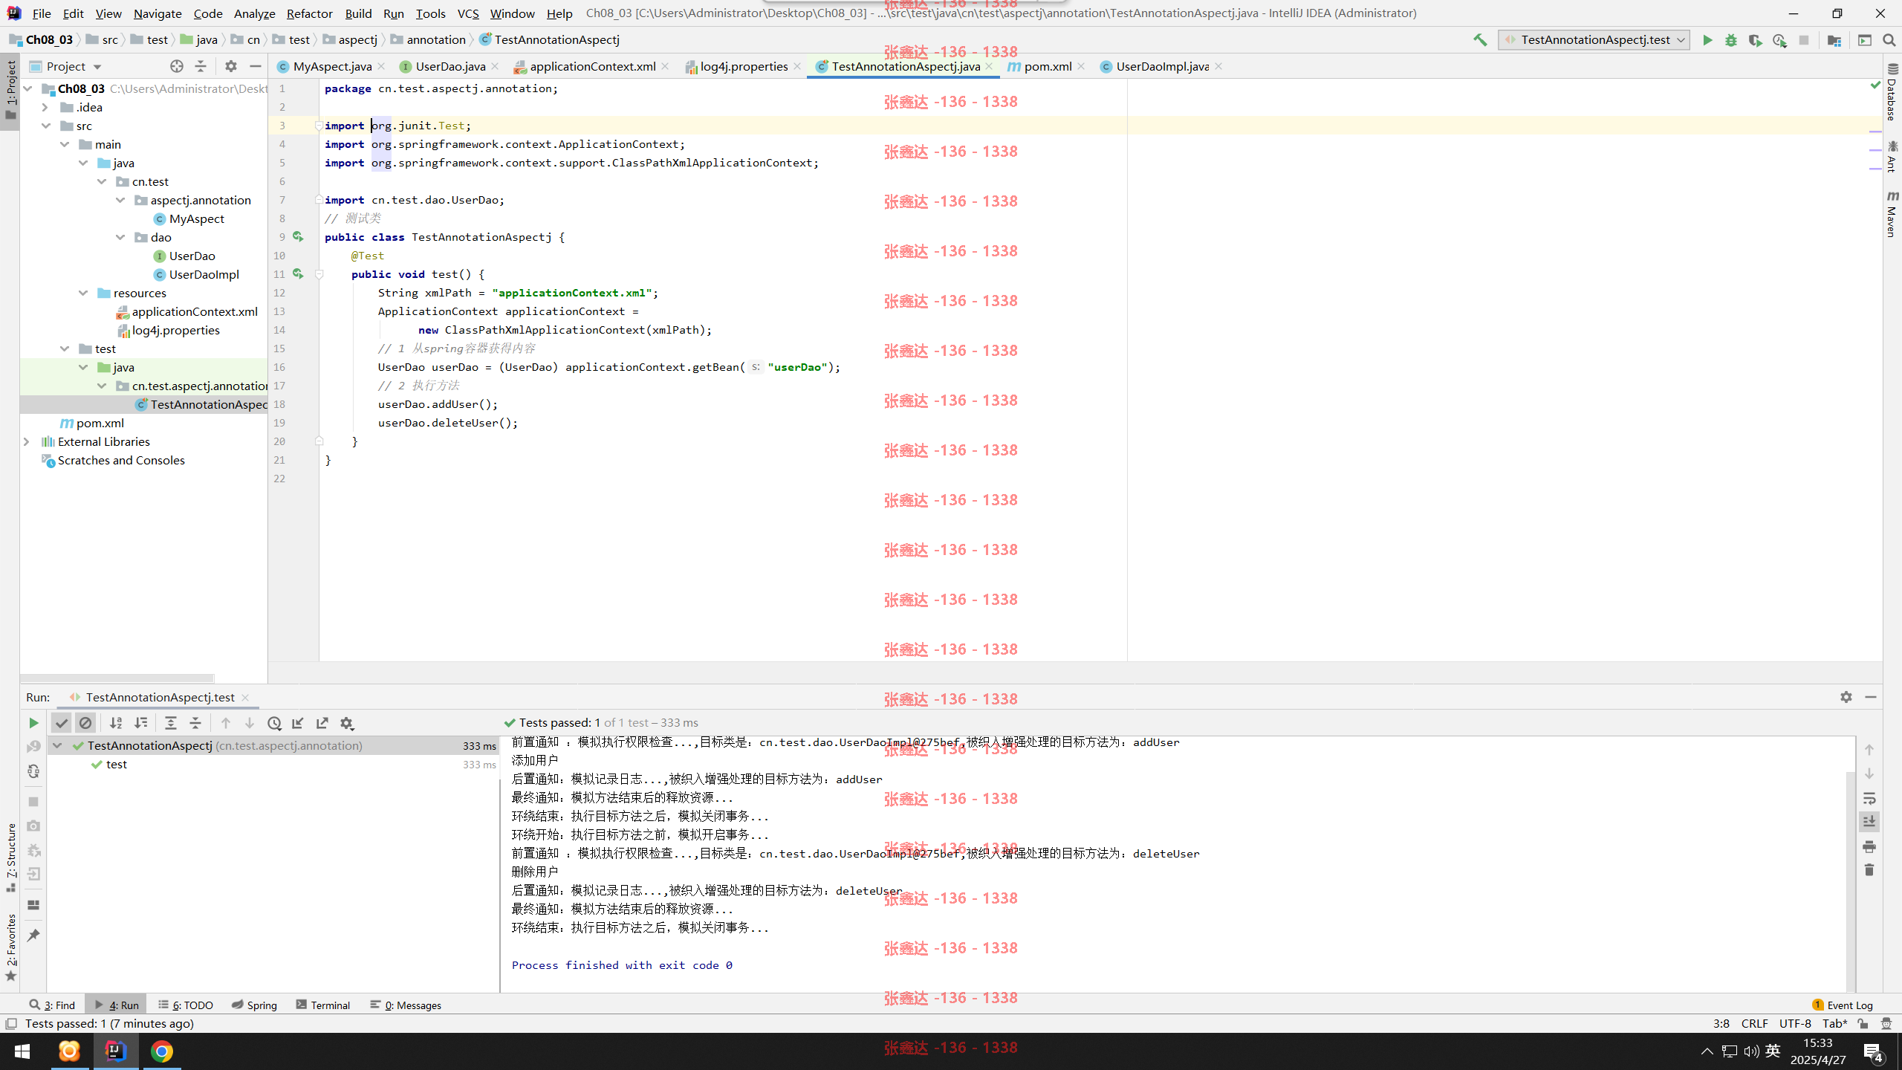Open Messages tool window

(406, 1005)
